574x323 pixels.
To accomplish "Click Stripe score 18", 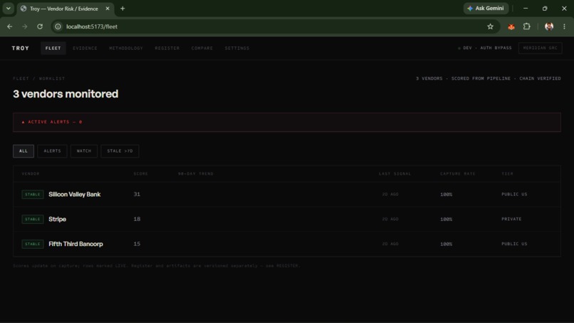I will point(137,219).
